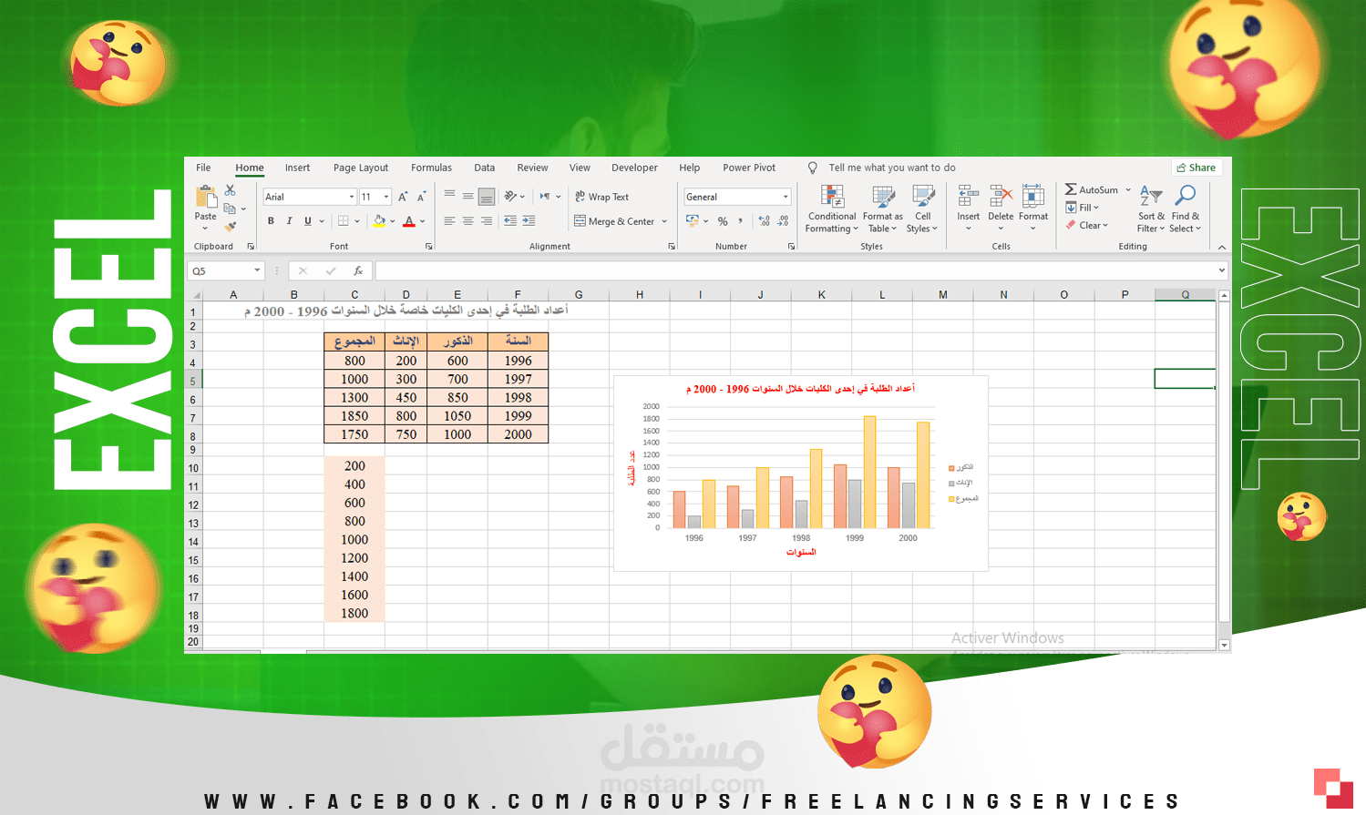Click the Decrease Font Size icon
The image size is (1366, 815).
click(x=421, y=197)
